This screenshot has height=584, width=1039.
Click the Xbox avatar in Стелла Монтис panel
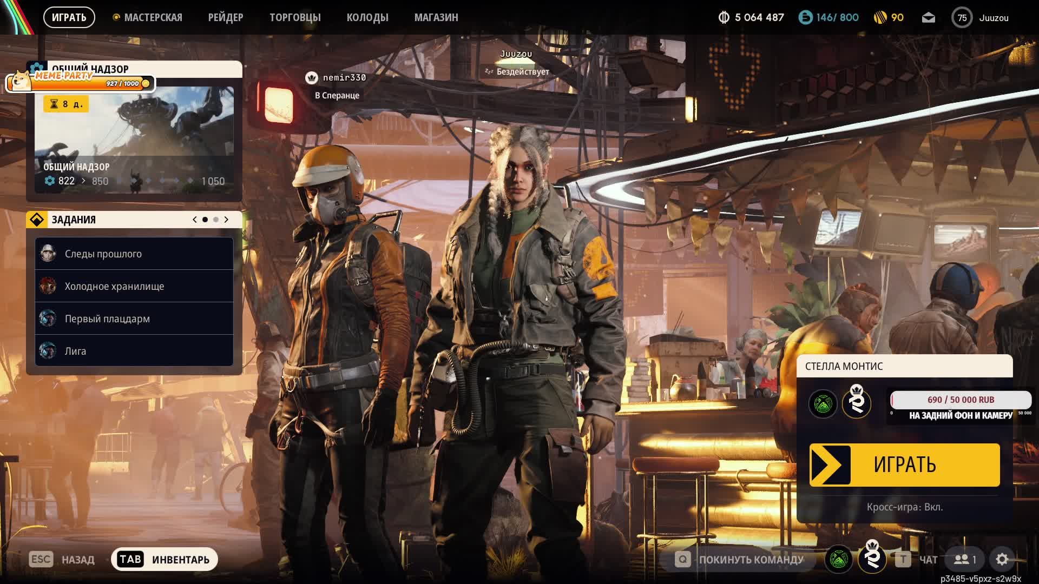(x=823, y=404)
